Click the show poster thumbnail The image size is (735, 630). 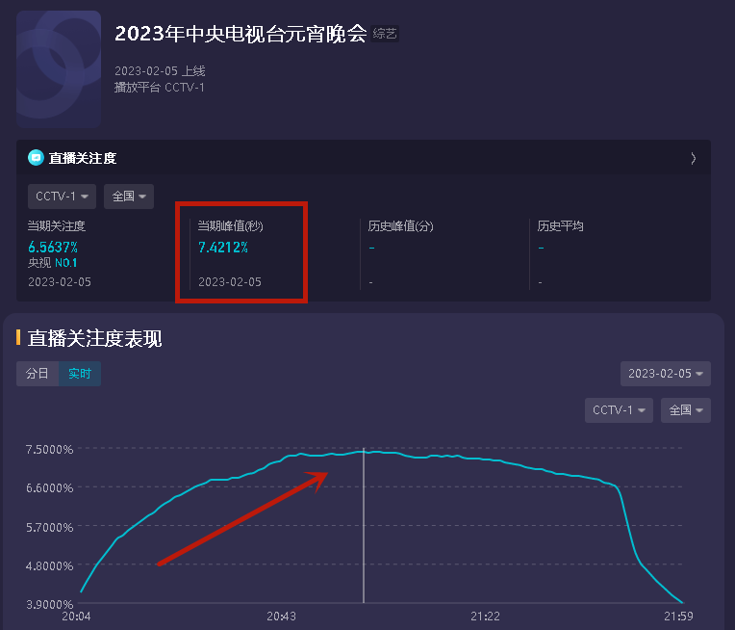(59, 69)
